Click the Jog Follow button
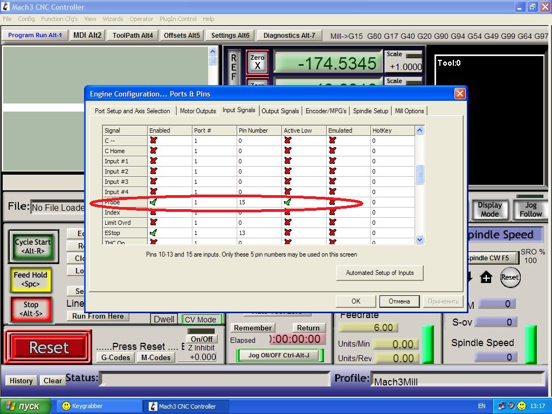The height and width of the screenshot is (414, 552). pos(530,210)
